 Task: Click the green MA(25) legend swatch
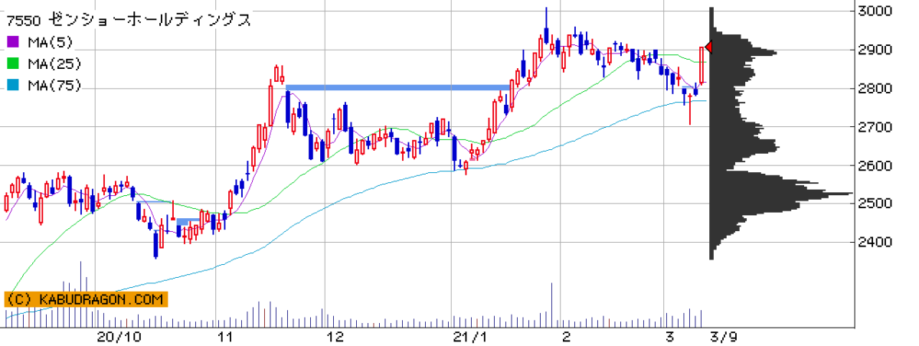(12, 64)
